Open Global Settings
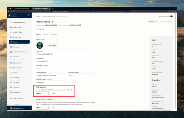The image size is (184, 118). pos(18,98)
